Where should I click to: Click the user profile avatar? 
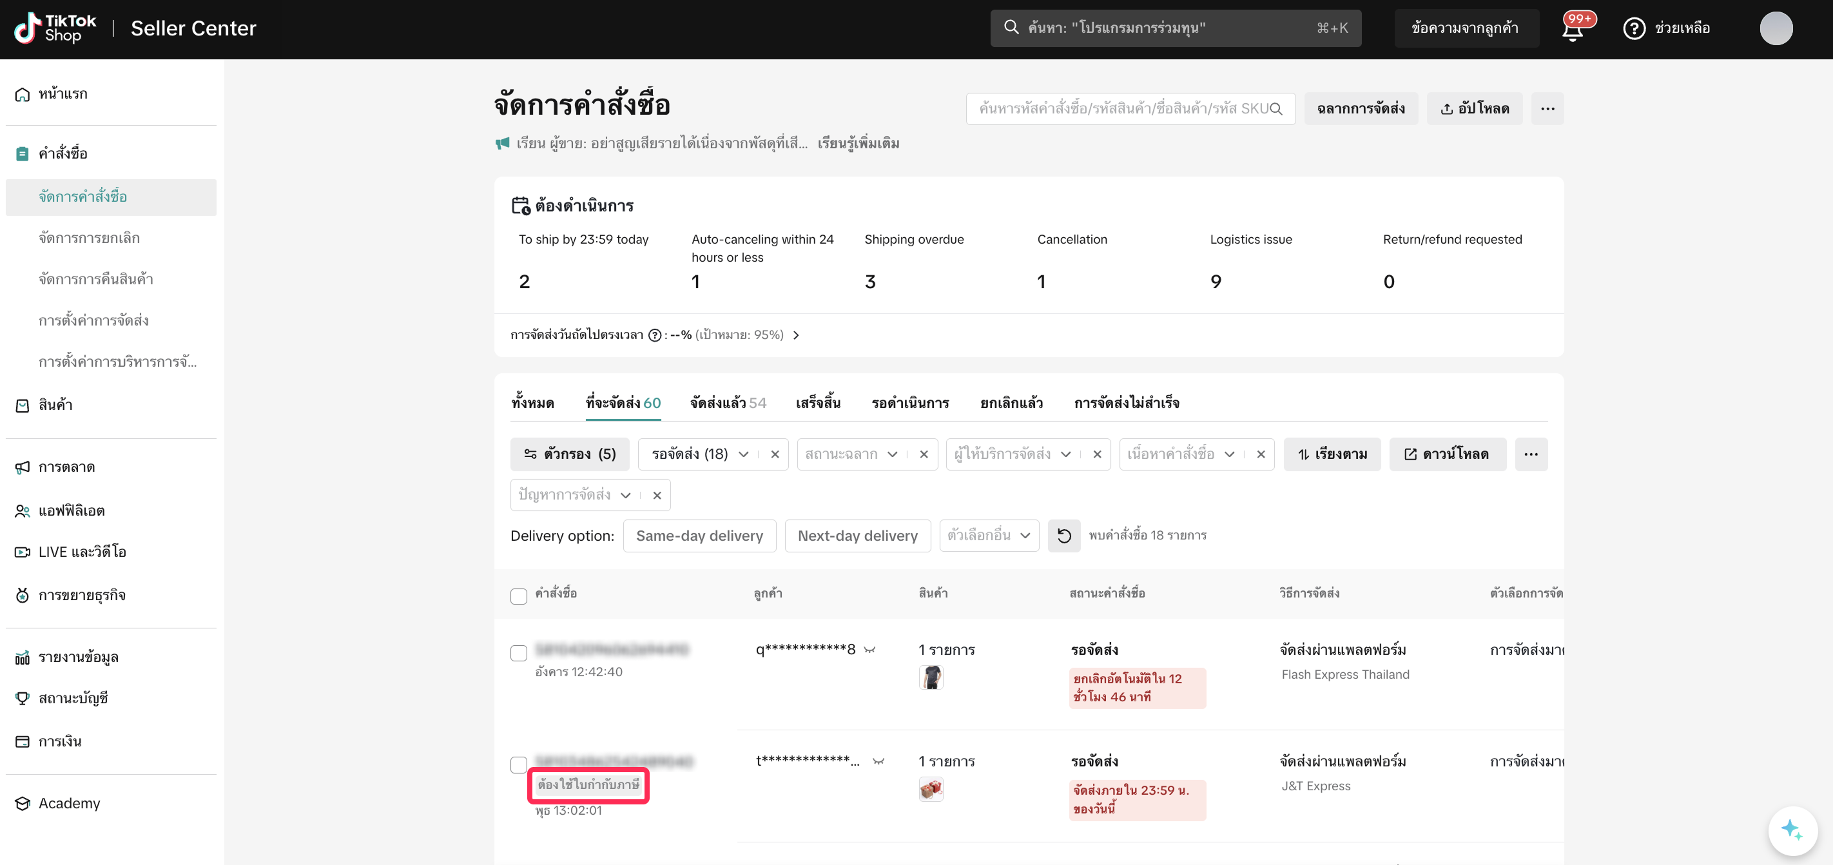click(1776, 28)
